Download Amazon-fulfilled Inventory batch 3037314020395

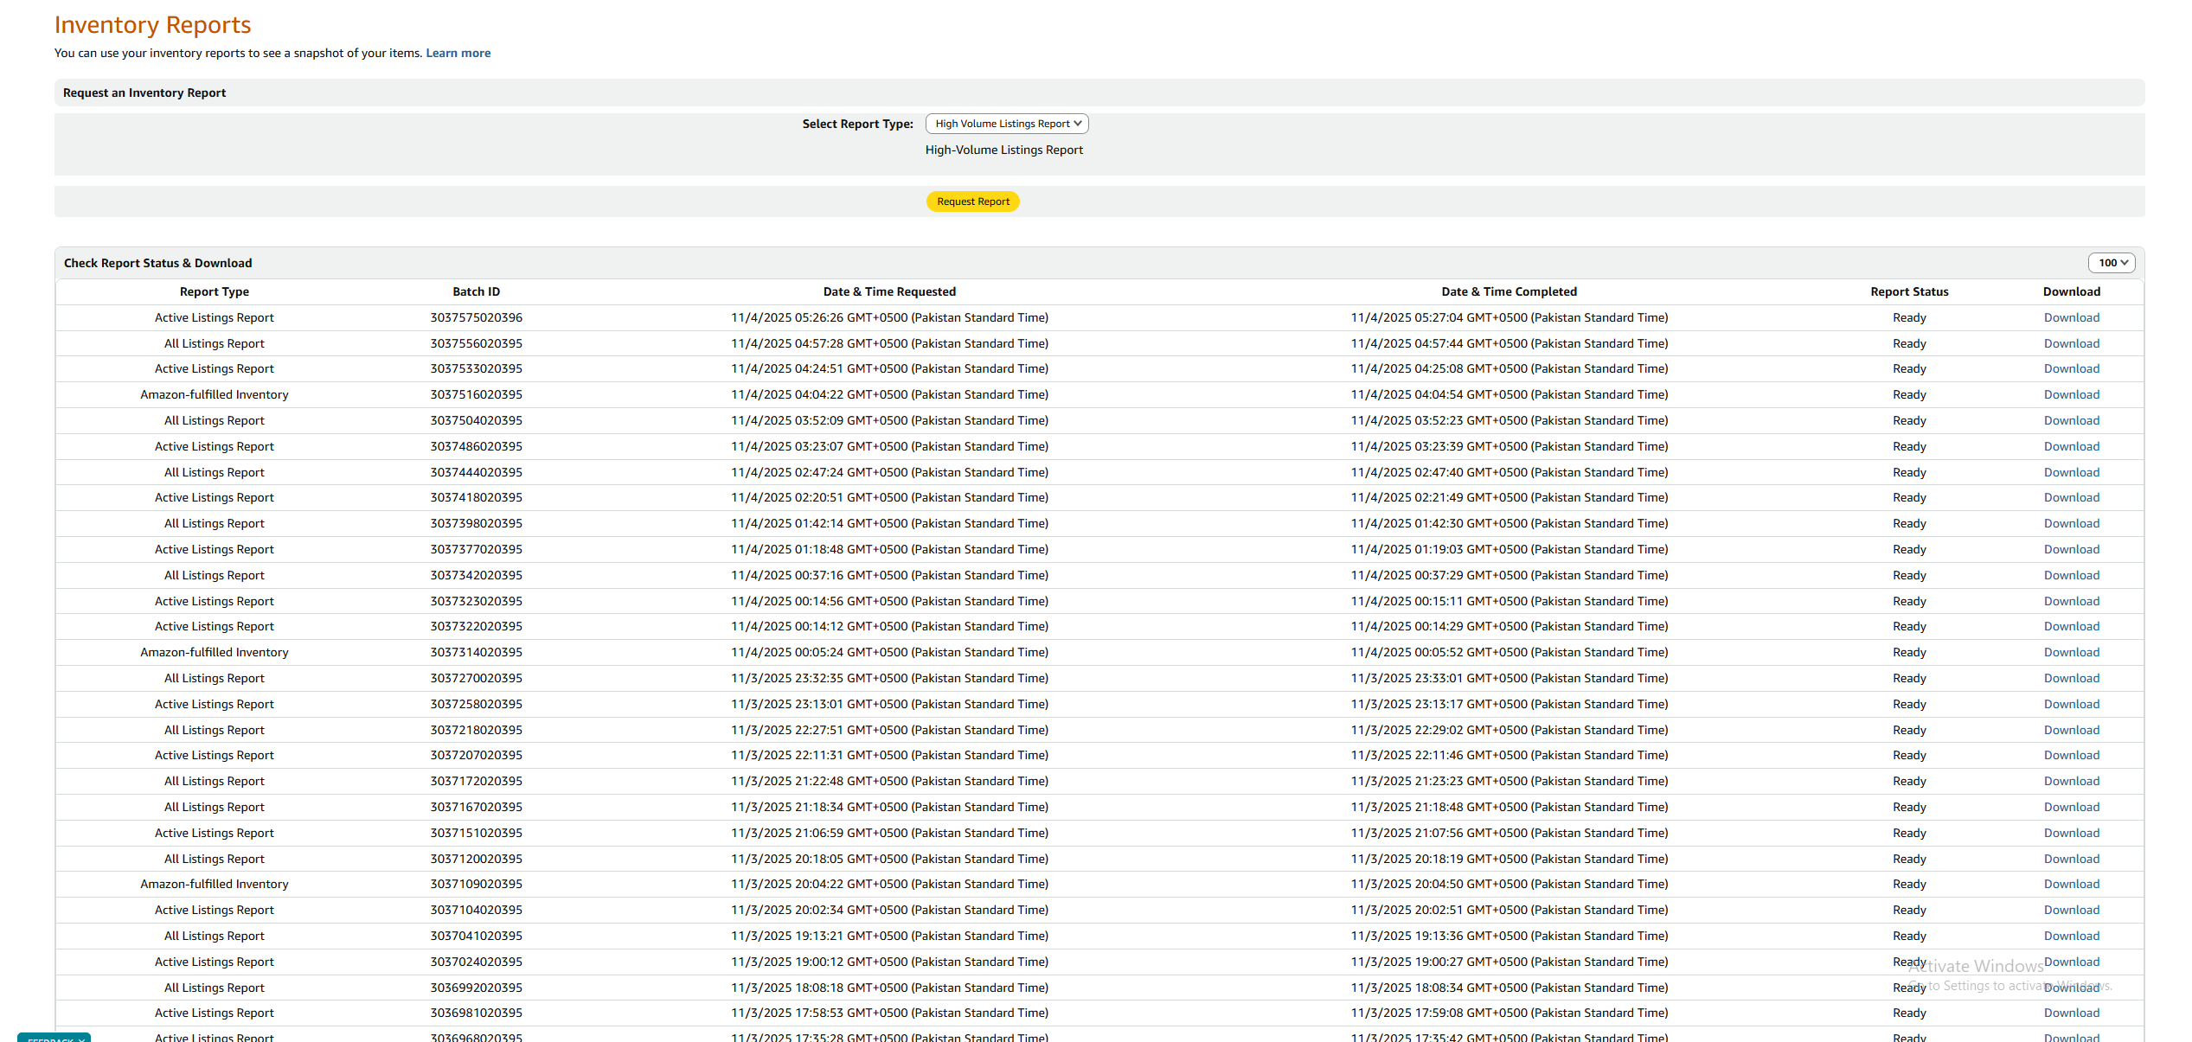click(2072, 652)
